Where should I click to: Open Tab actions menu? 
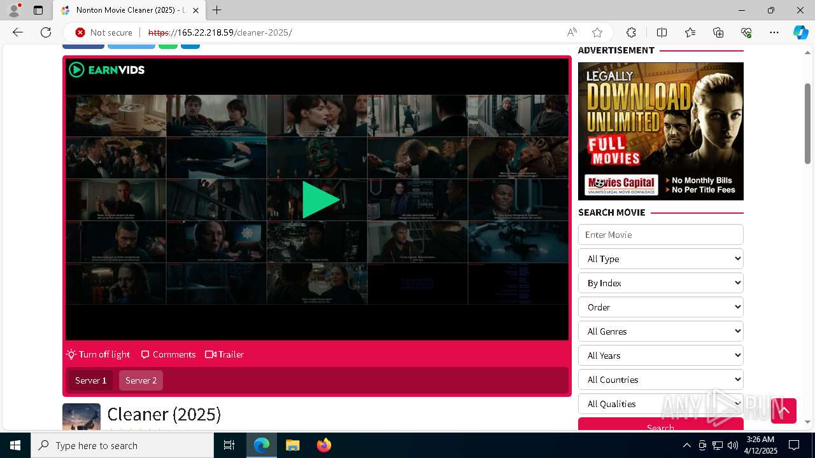pos(38,10)
